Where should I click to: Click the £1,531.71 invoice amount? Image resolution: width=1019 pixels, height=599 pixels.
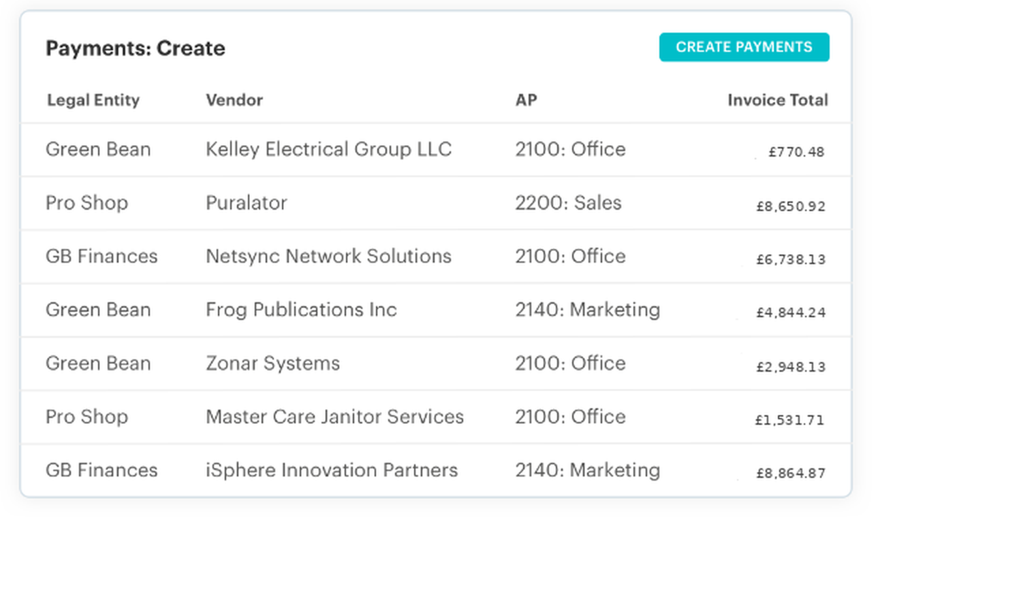pyautogui.click(x=789, y=420)
